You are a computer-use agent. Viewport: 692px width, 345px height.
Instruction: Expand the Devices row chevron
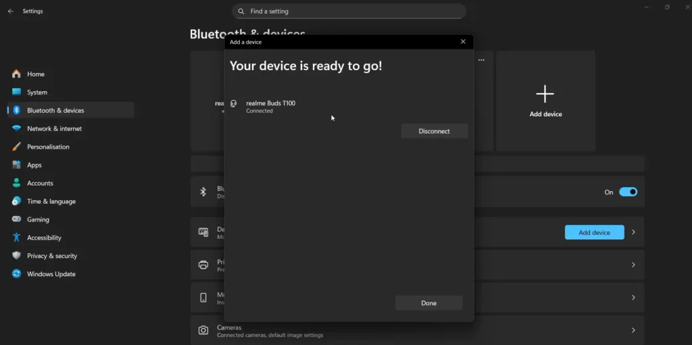pyautogui.click(x=633, y=232)
